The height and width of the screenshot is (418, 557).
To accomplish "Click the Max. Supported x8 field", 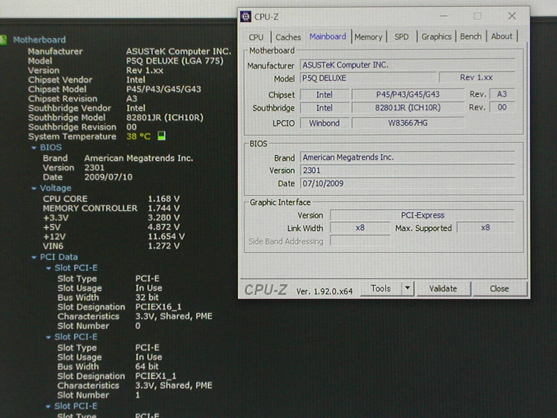I will point(486,228).
